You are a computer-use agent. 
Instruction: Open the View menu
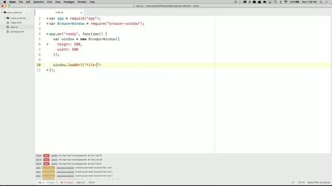click(58, 2)
